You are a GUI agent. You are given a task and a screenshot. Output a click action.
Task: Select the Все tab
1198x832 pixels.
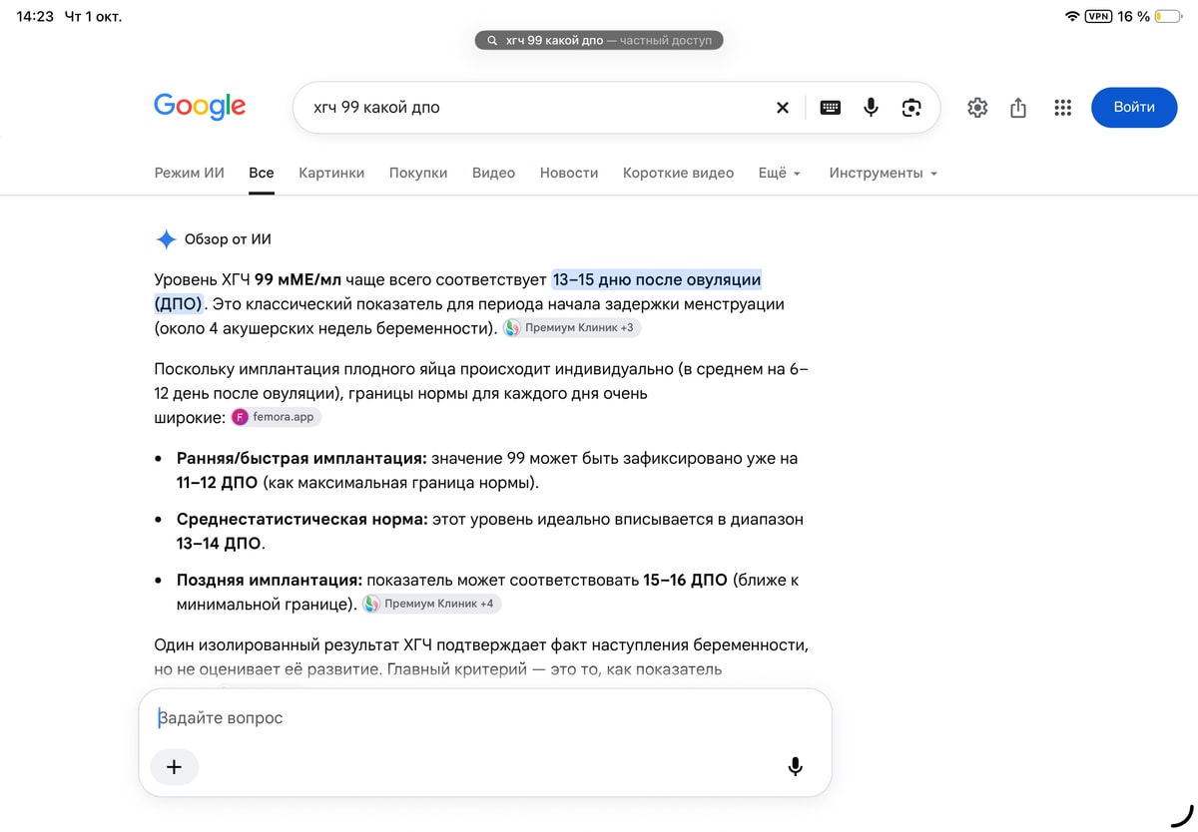tap(262, 173)
